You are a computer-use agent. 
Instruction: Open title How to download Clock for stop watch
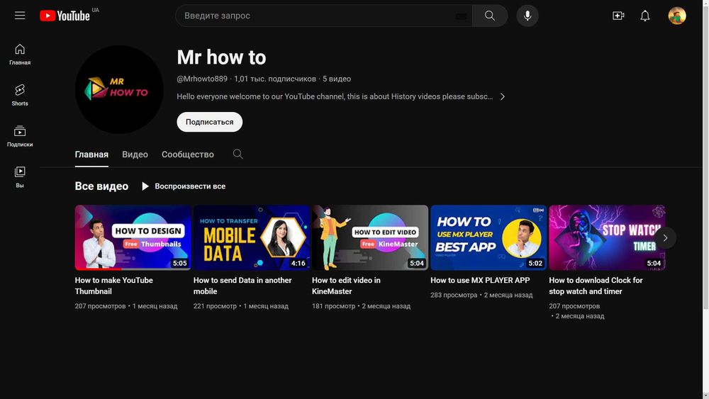[596, 286]
